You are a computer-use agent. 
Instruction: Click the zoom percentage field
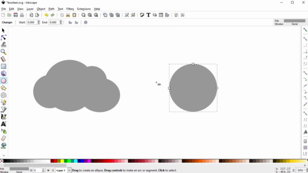pos(300,171)
